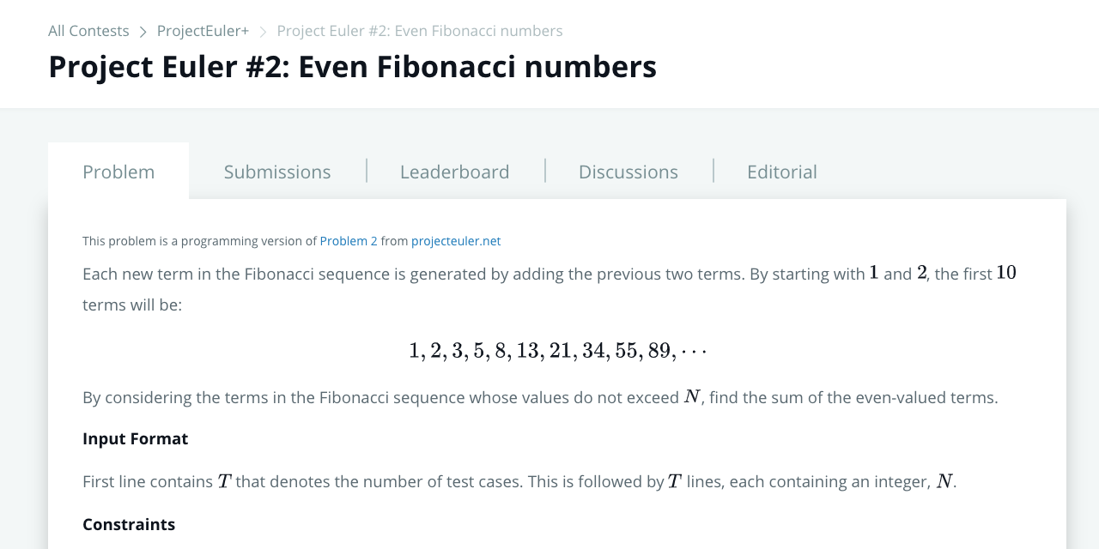Select the Problem tab

point(118,172)
